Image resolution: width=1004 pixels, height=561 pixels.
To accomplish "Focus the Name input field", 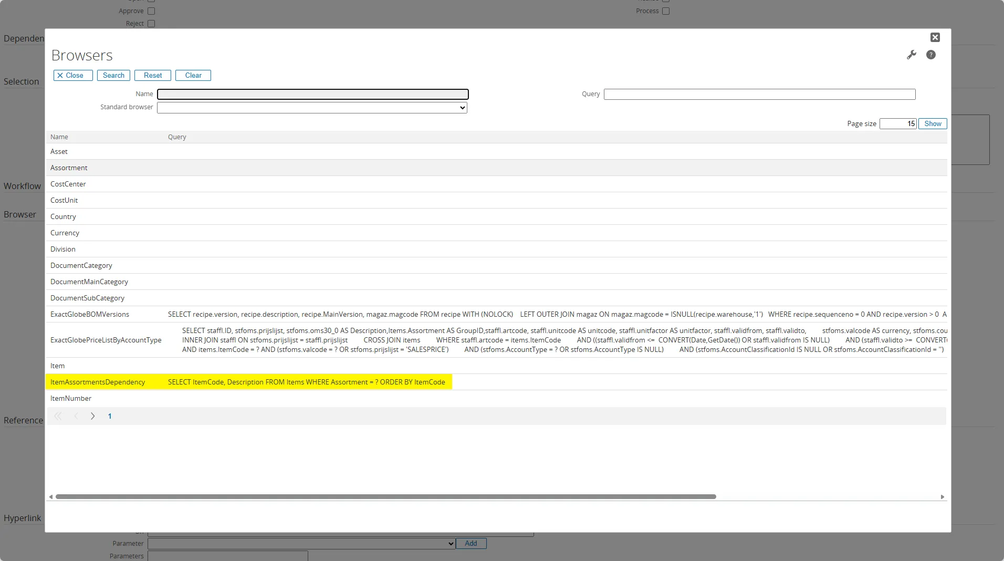I will point(313,95).
